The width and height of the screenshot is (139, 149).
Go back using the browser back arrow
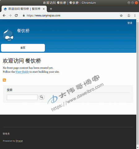point(4,16)
